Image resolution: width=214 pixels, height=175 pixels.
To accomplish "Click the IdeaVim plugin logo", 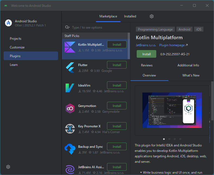I will tap(70, 88).
